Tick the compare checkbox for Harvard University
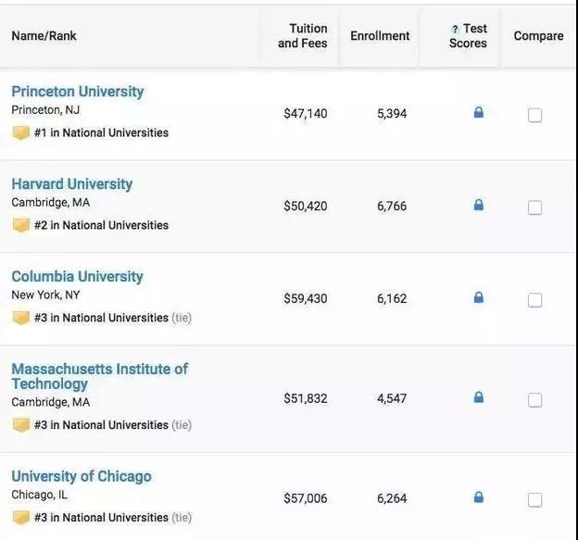The image size is (578, 540). click(534, 207)
